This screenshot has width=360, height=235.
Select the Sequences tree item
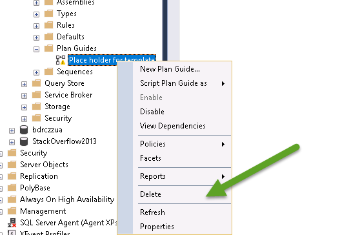coord(75,72)
